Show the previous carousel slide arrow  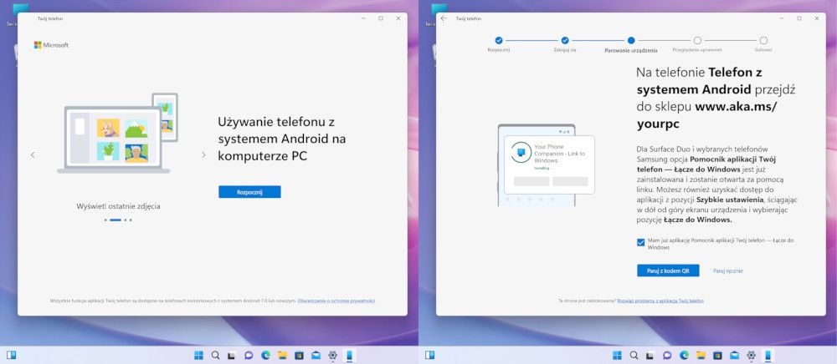33,154
